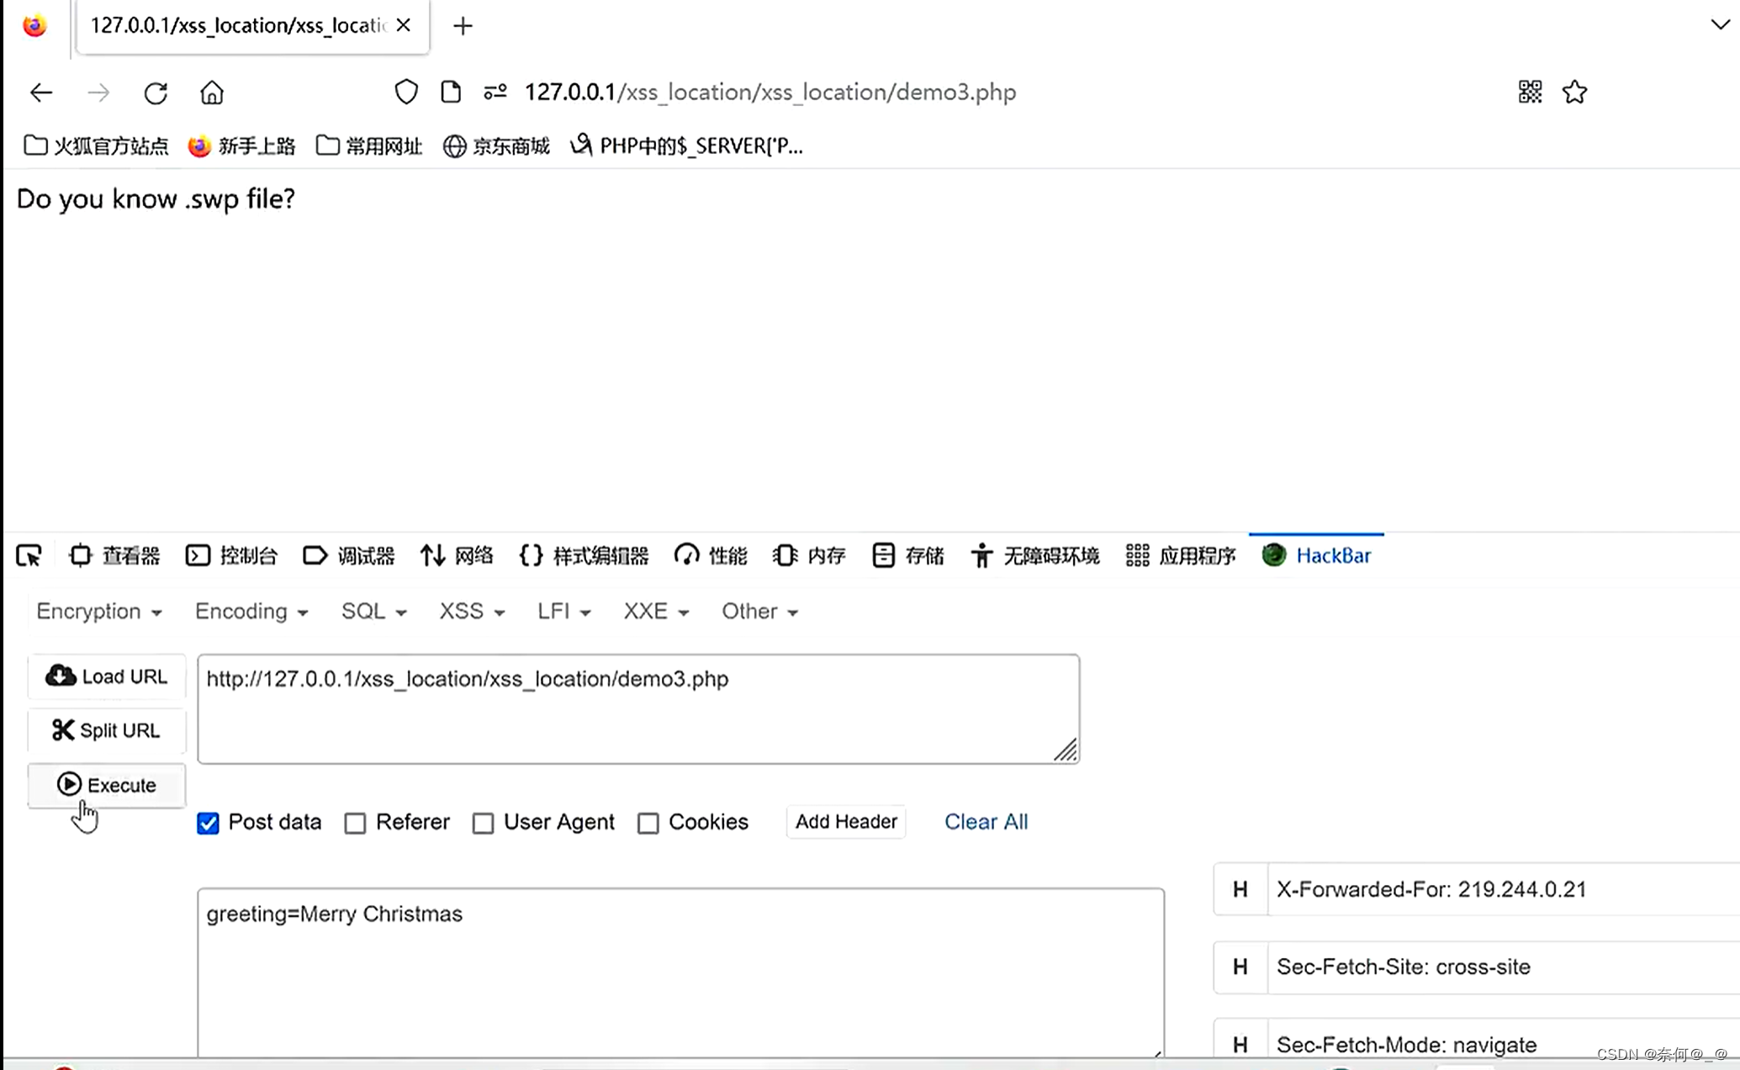Click the element picker inspector icon
Viewport: 1740px width, 1070px height.
click(x=29, y=556)
